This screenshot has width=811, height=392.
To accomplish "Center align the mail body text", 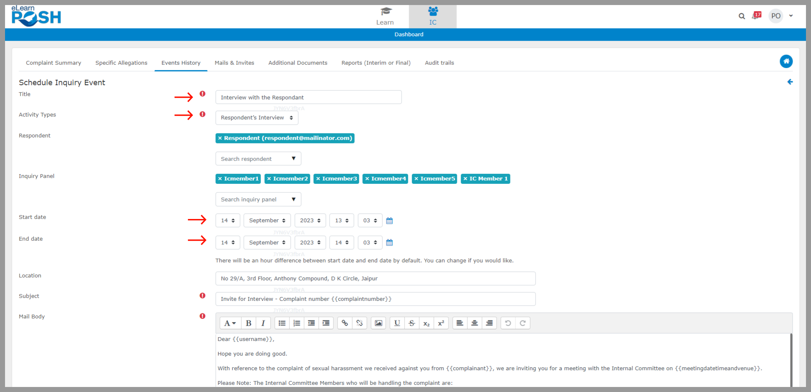I will 474,323.
